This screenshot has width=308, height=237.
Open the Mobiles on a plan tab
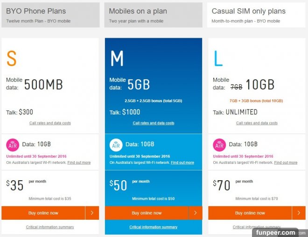click(153, 15)
